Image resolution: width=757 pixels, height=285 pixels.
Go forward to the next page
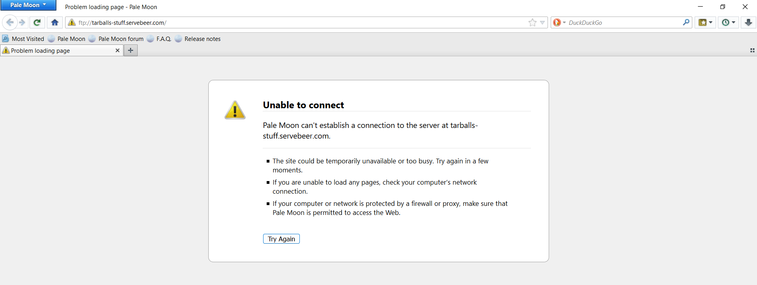click(x=22, y=22)
